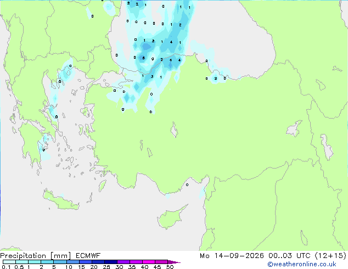Click the magenta arrow above 50 in legend

coord(174,262)
